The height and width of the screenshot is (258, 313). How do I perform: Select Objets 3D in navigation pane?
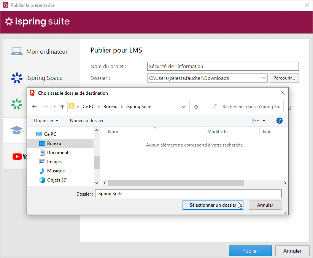click(56, 180)
